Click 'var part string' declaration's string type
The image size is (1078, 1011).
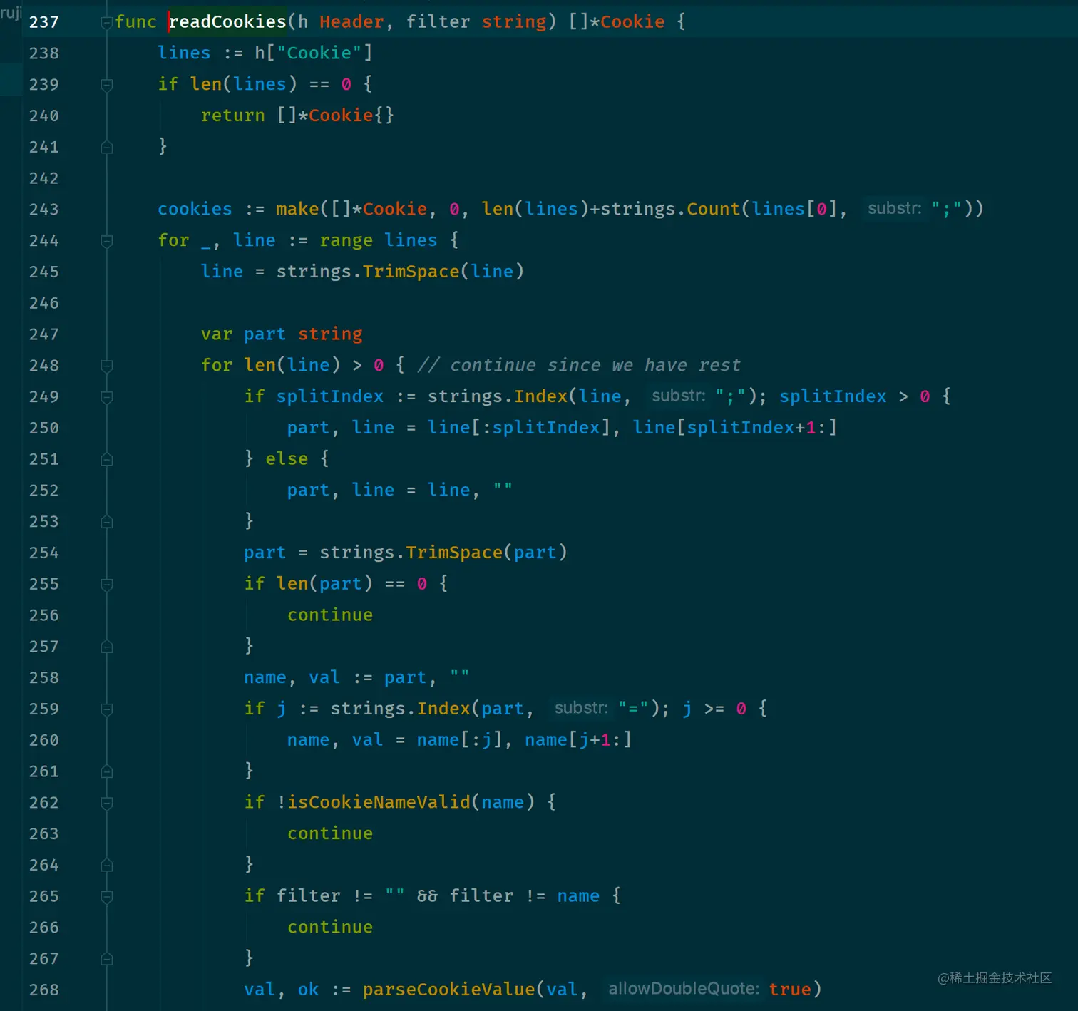pos(330,334)
